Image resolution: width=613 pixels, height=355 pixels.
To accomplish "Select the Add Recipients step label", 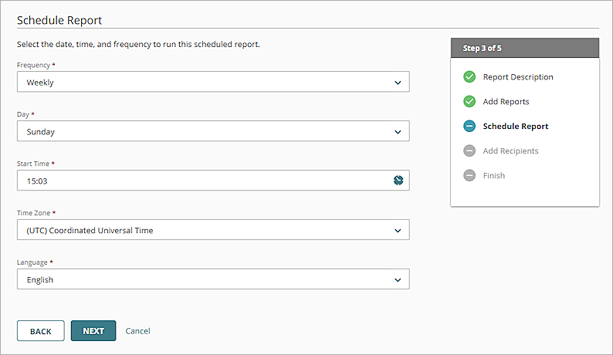I will tap(510, 151).
